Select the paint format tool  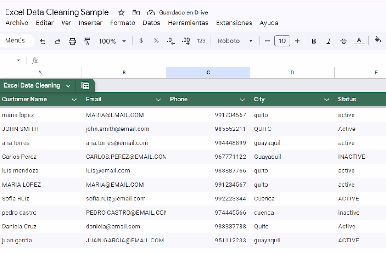coord(87,41)
